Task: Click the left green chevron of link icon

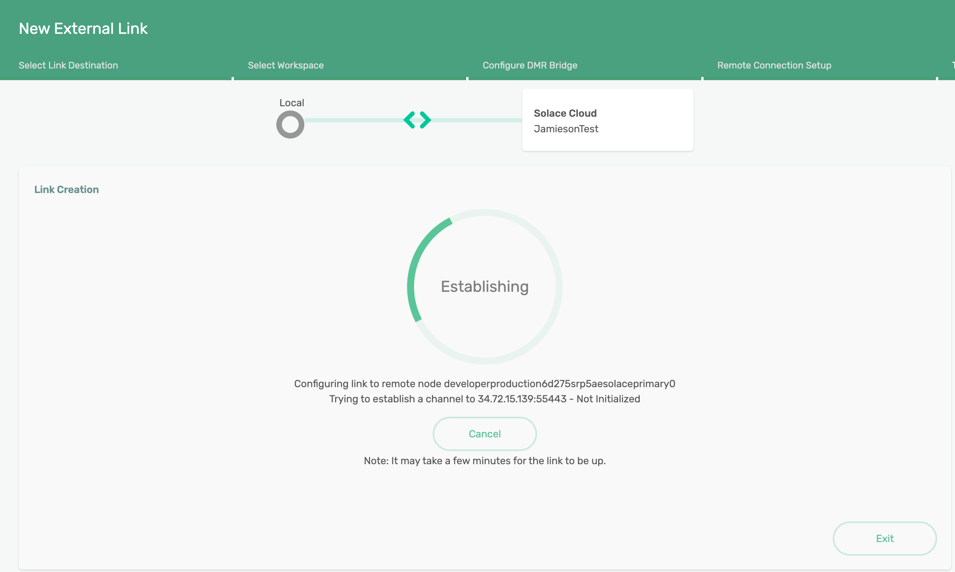Action: (409, 120)
